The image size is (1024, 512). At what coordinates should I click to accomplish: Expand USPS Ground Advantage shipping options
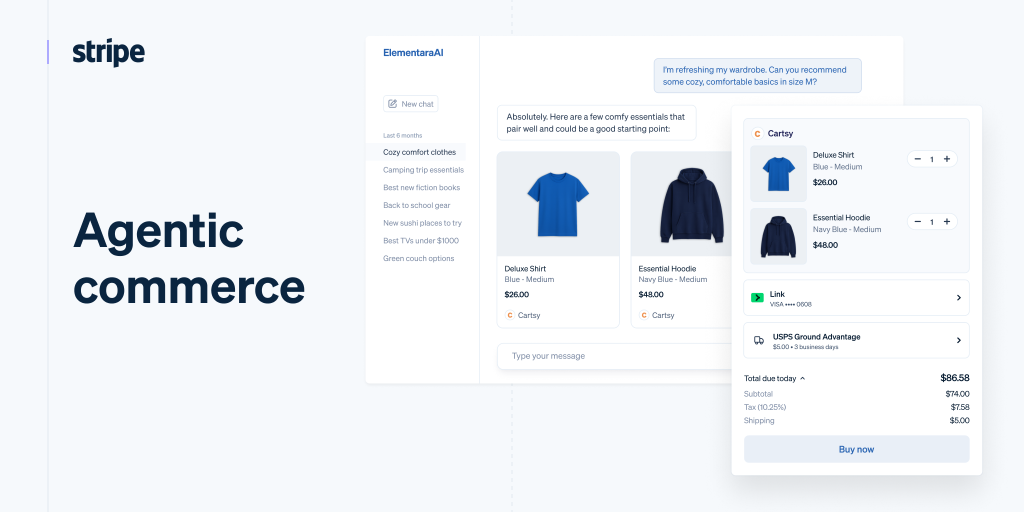958,340
